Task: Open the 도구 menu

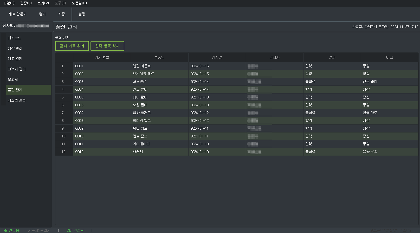Action: pos(60,3)
